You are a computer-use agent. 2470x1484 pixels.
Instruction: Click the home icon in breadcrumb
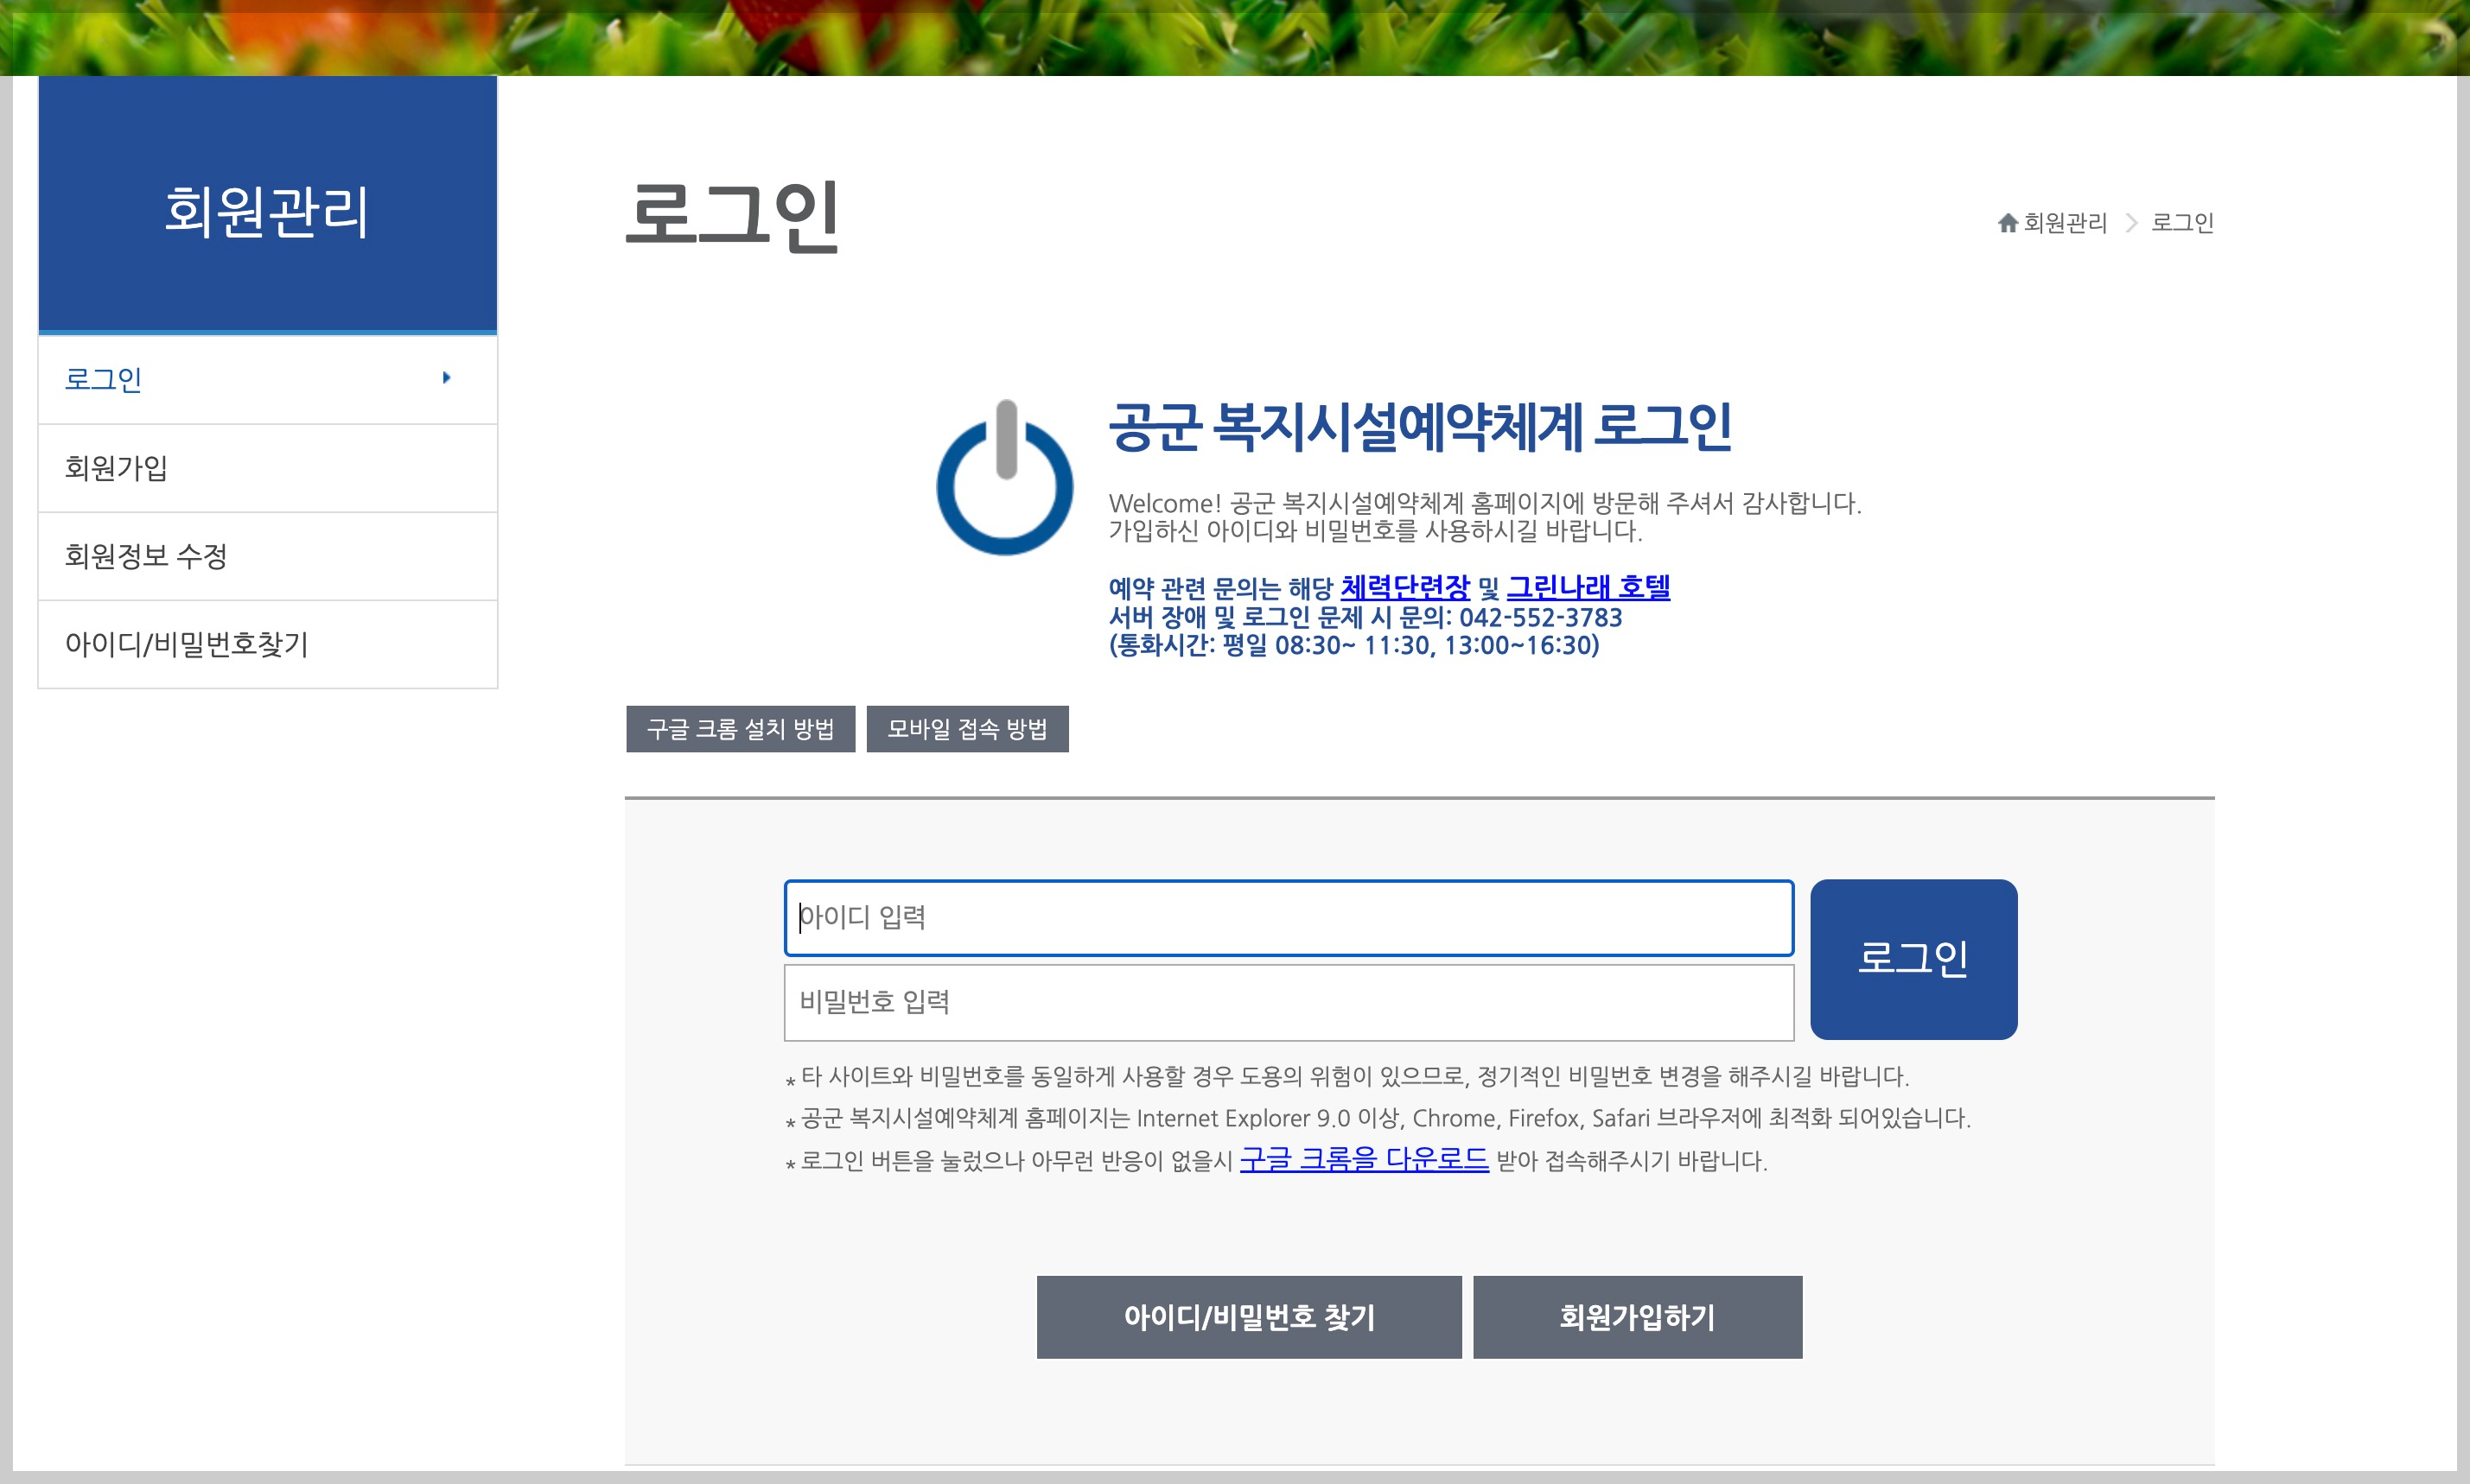click(2007, 223)
